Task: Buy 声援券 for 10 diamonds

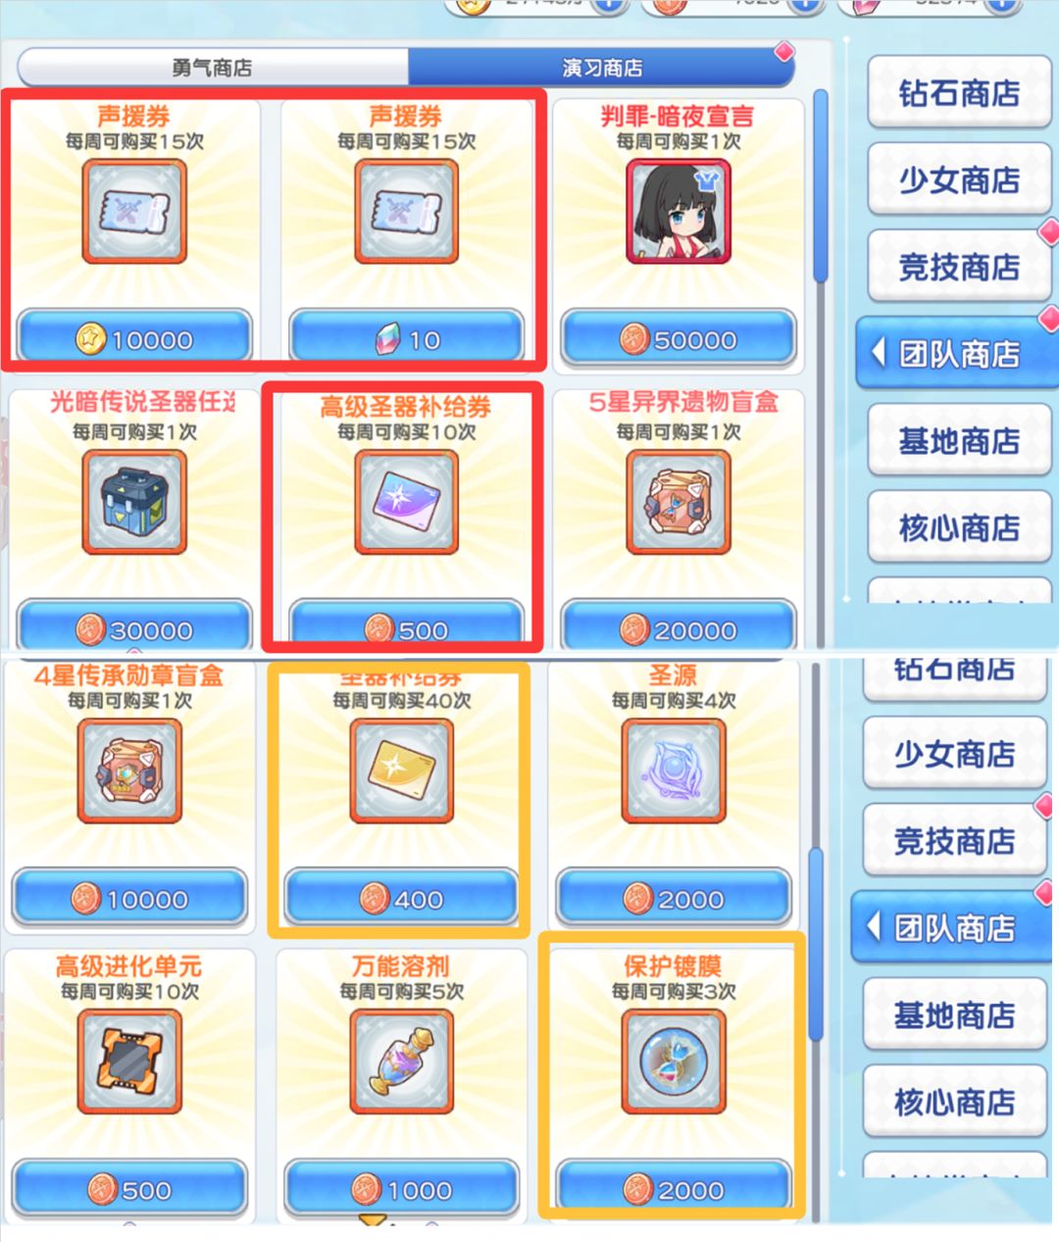Action: [x=406, y=339]
